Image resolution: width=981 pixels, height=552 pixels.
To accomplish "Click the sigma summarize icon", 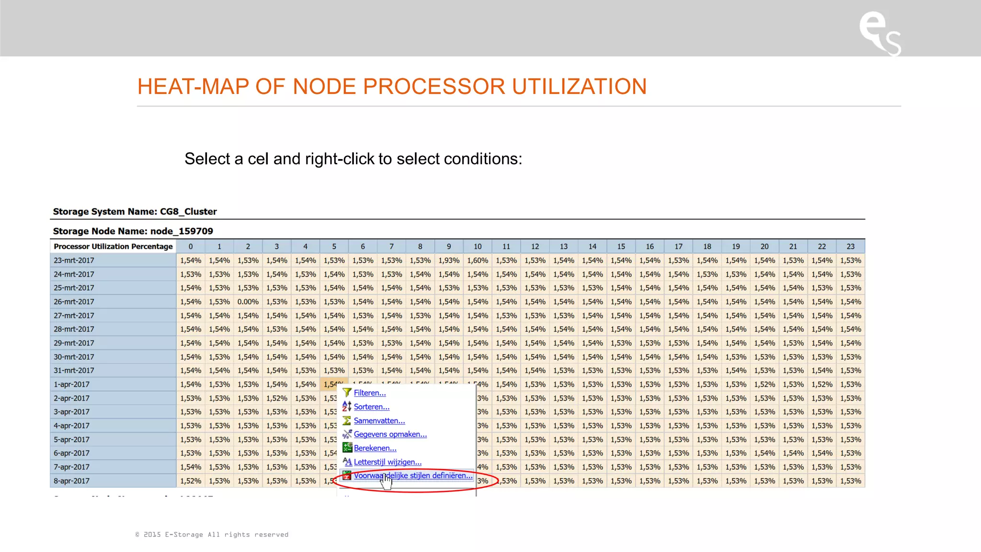I will click(347, 420).
